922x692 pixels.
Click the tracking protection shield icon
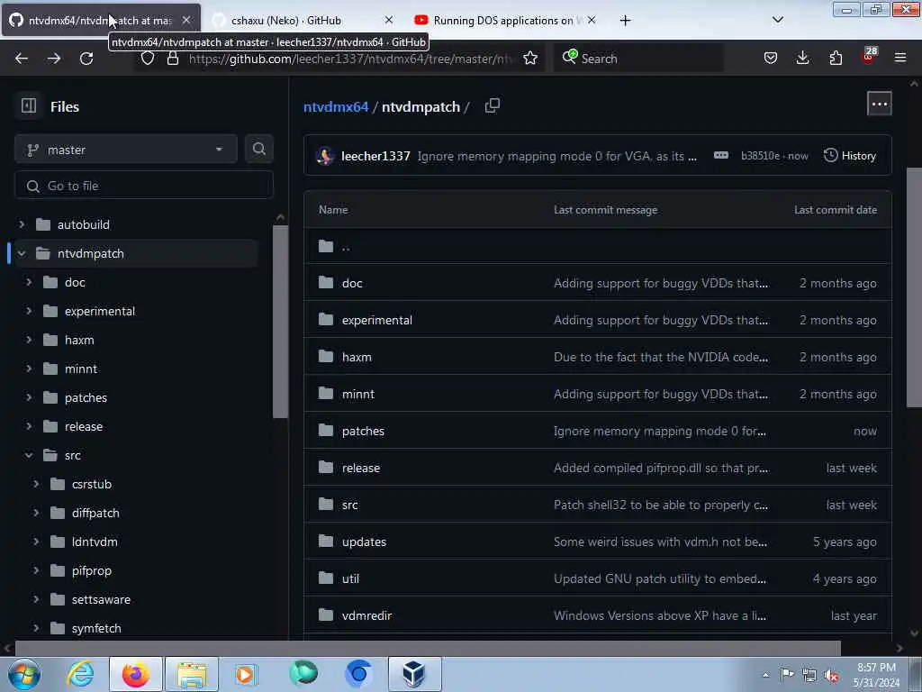[148, 59]
